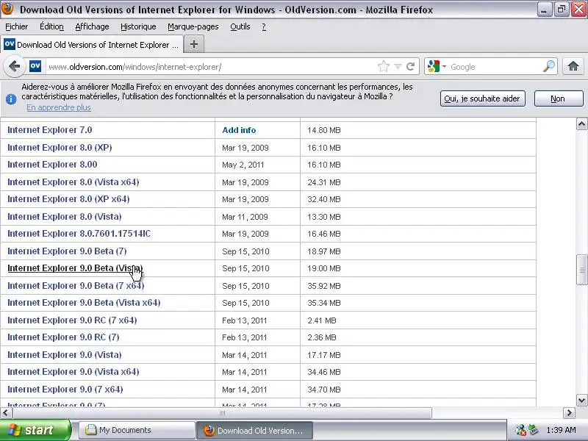
Task: Click the horizontal scrollbar left arrow
Action: [x=6, y=413]
